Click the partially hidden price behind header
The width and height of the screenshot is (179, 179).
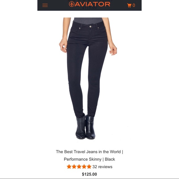pos(89,8)
